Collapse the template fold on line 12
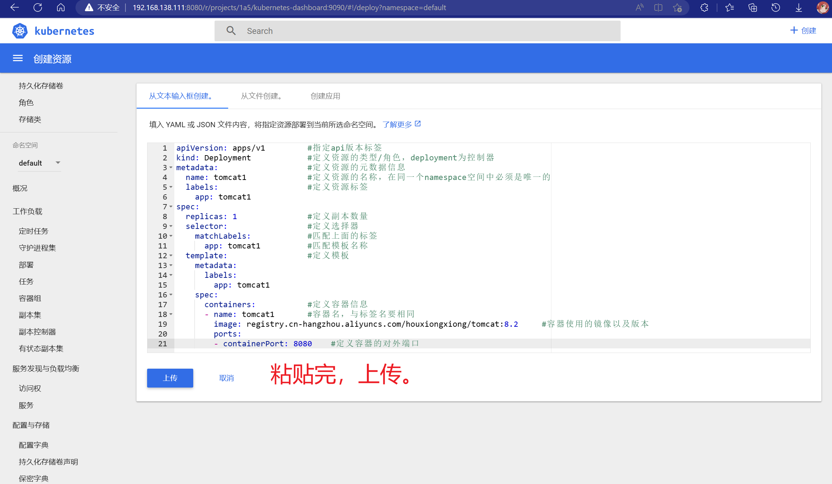The height and width of the screenshot is (484, 832). [171, 256]
